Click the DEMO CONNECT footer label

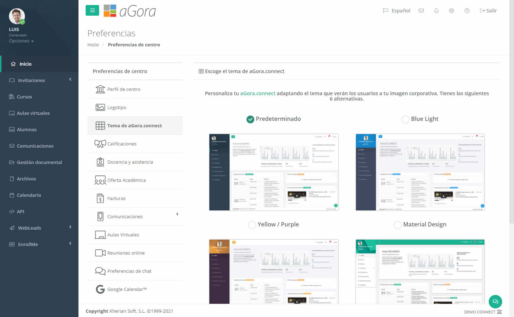pos(480,312)
